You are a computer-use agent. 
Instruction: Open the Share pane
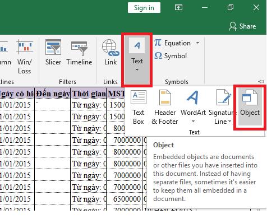coord(242,26)
